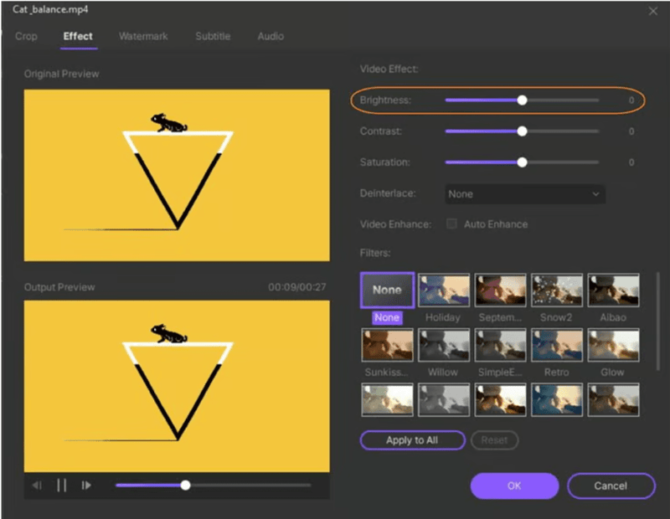Apply the Glow filter
Viewport: 670px width, 519px height.
[614, 345]
